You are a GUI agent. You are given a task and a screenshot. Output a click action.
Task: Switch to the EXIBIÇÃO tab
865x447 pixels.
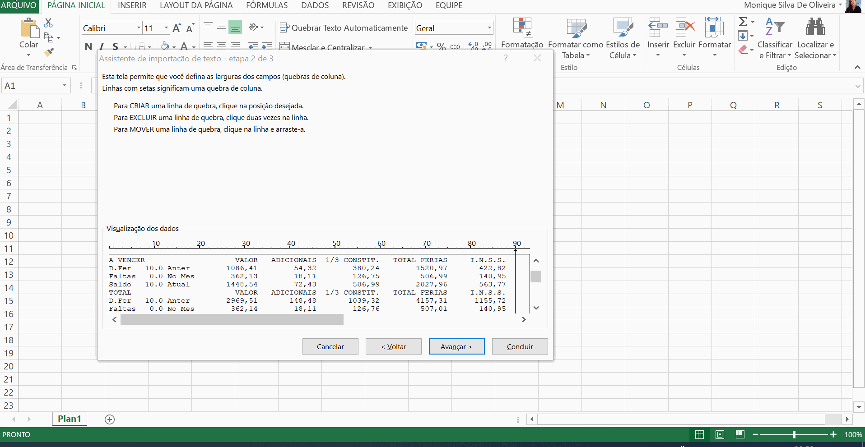click(x=405, y=5)
